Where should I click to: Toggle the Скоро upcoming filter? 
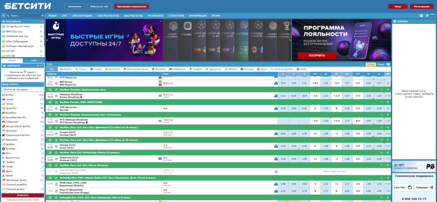[381, 64]
